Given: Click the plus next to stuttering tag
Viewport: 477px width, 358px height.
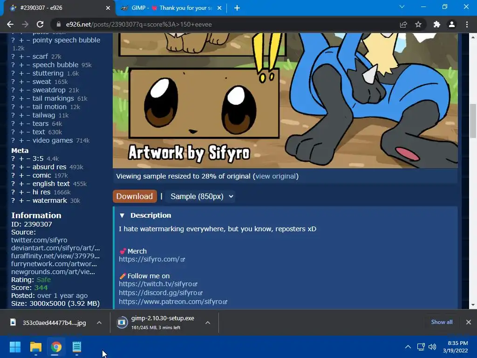Looking at the screenshot, I should coord(21,74).
